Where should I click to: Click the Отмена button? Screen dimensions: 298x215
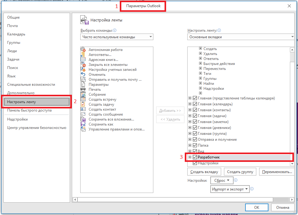[x=283, y=208]
